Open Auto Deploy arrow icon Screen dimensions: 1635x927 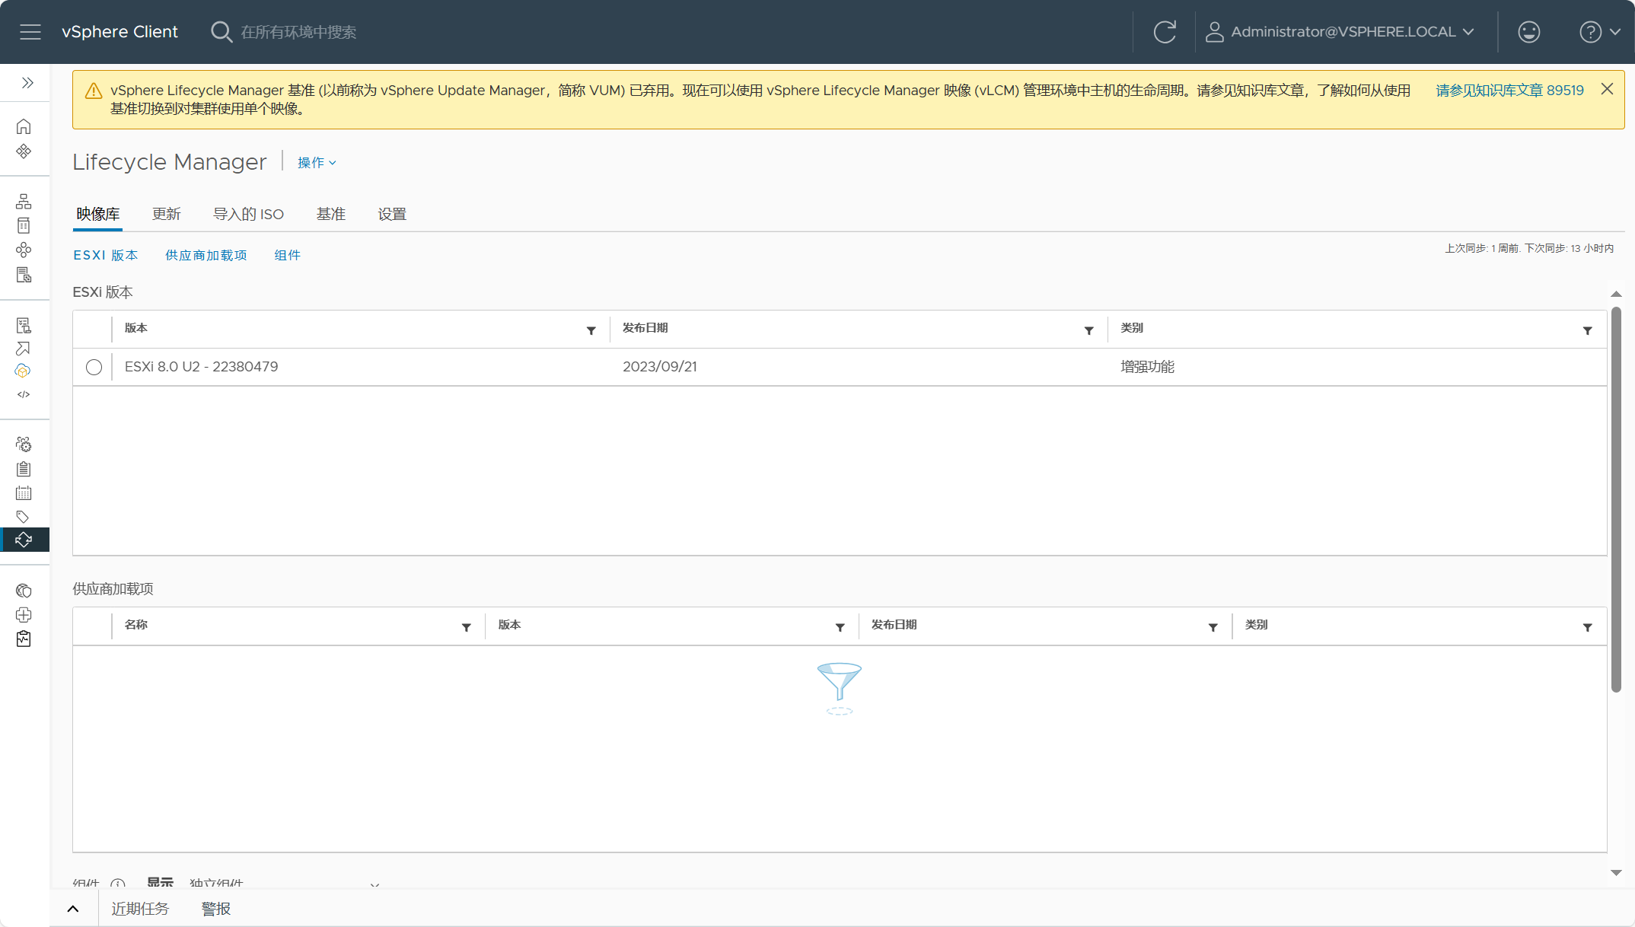pos(24,349)
